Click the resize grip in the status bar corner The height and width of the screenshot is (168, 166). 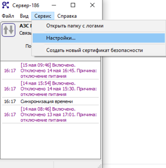click(100, 166)
